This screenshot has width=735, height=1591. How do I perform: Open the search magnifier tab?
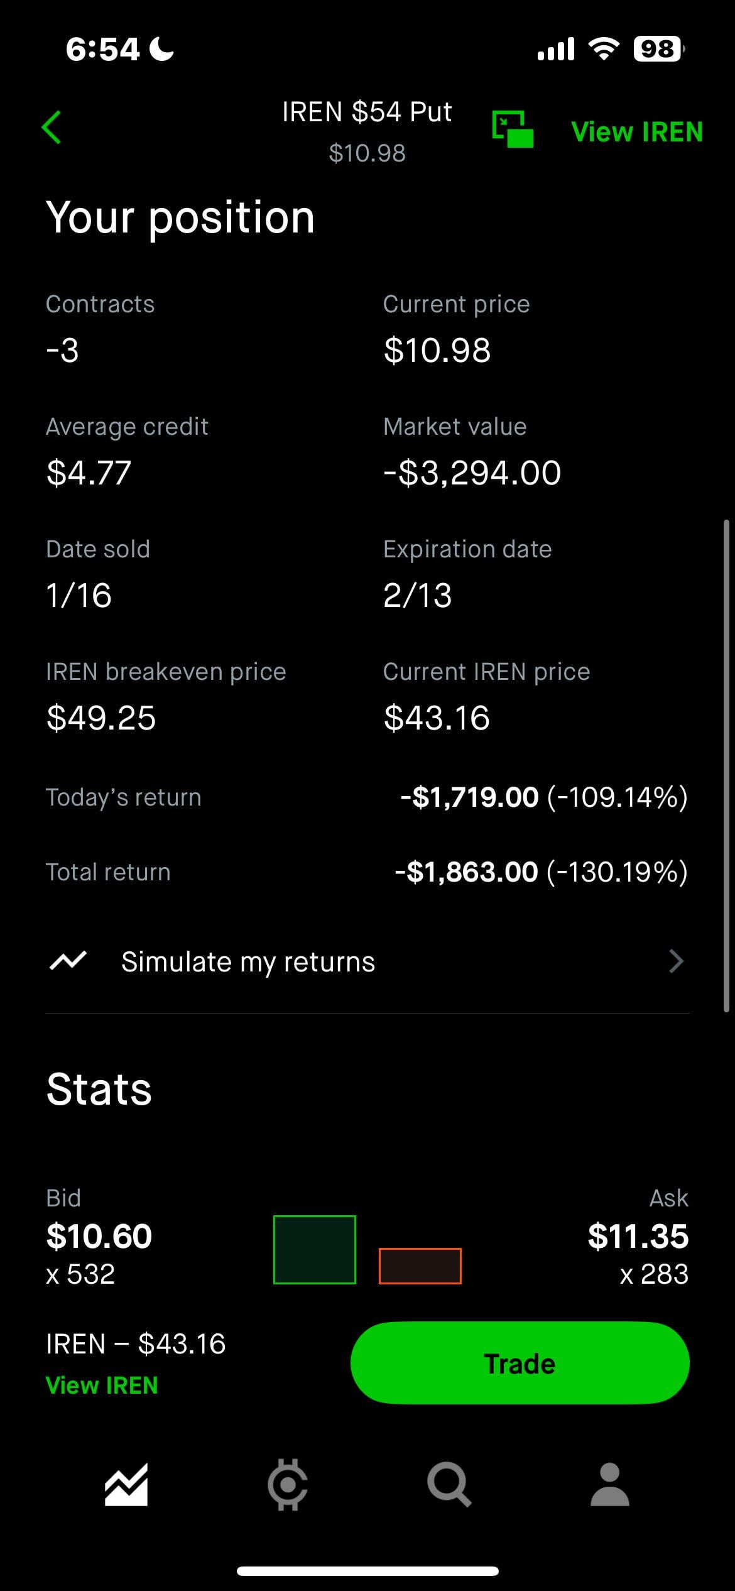coord(449,1485)
